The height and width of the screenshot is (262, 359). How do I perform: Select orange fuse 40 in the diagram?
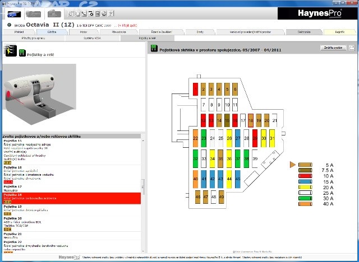pyautogui.click(x=195, y=179)
